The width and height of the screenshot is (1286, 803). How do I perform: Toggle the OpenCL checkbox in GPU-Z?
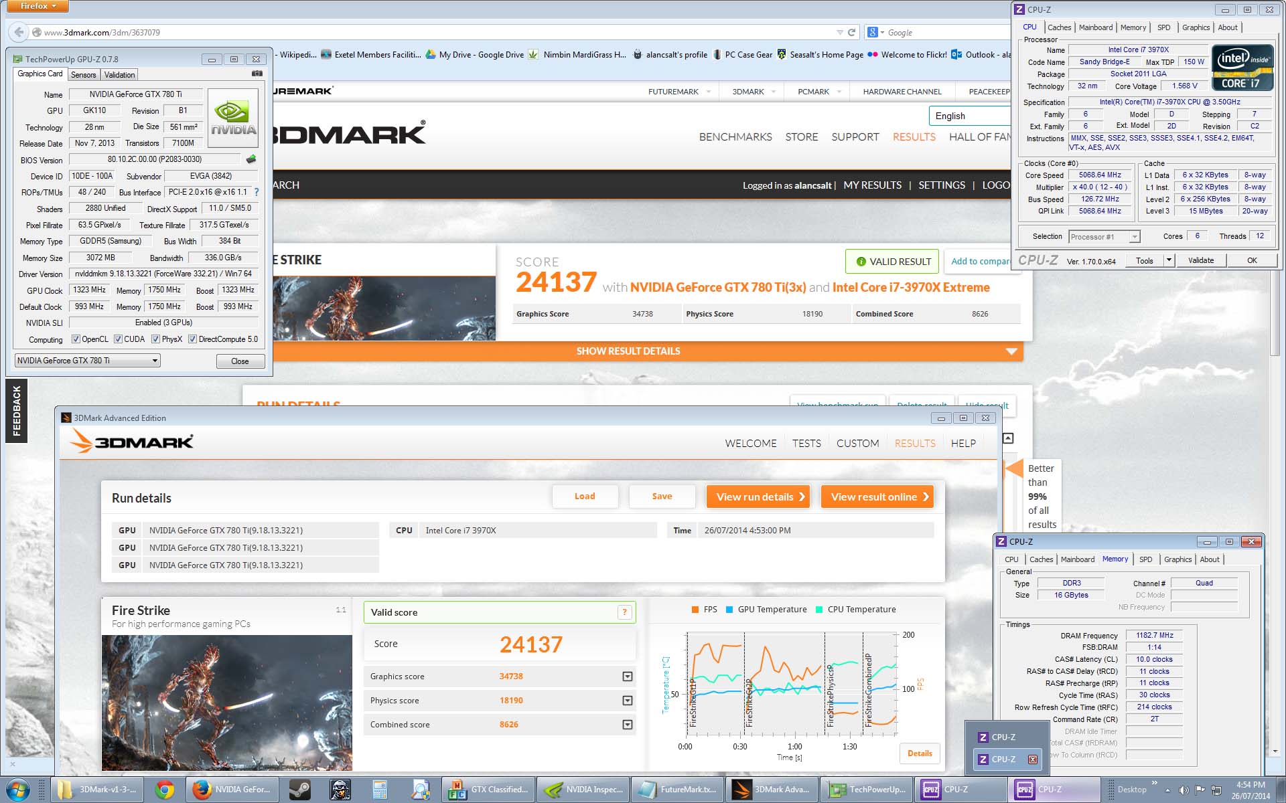[x=76, y=339]
